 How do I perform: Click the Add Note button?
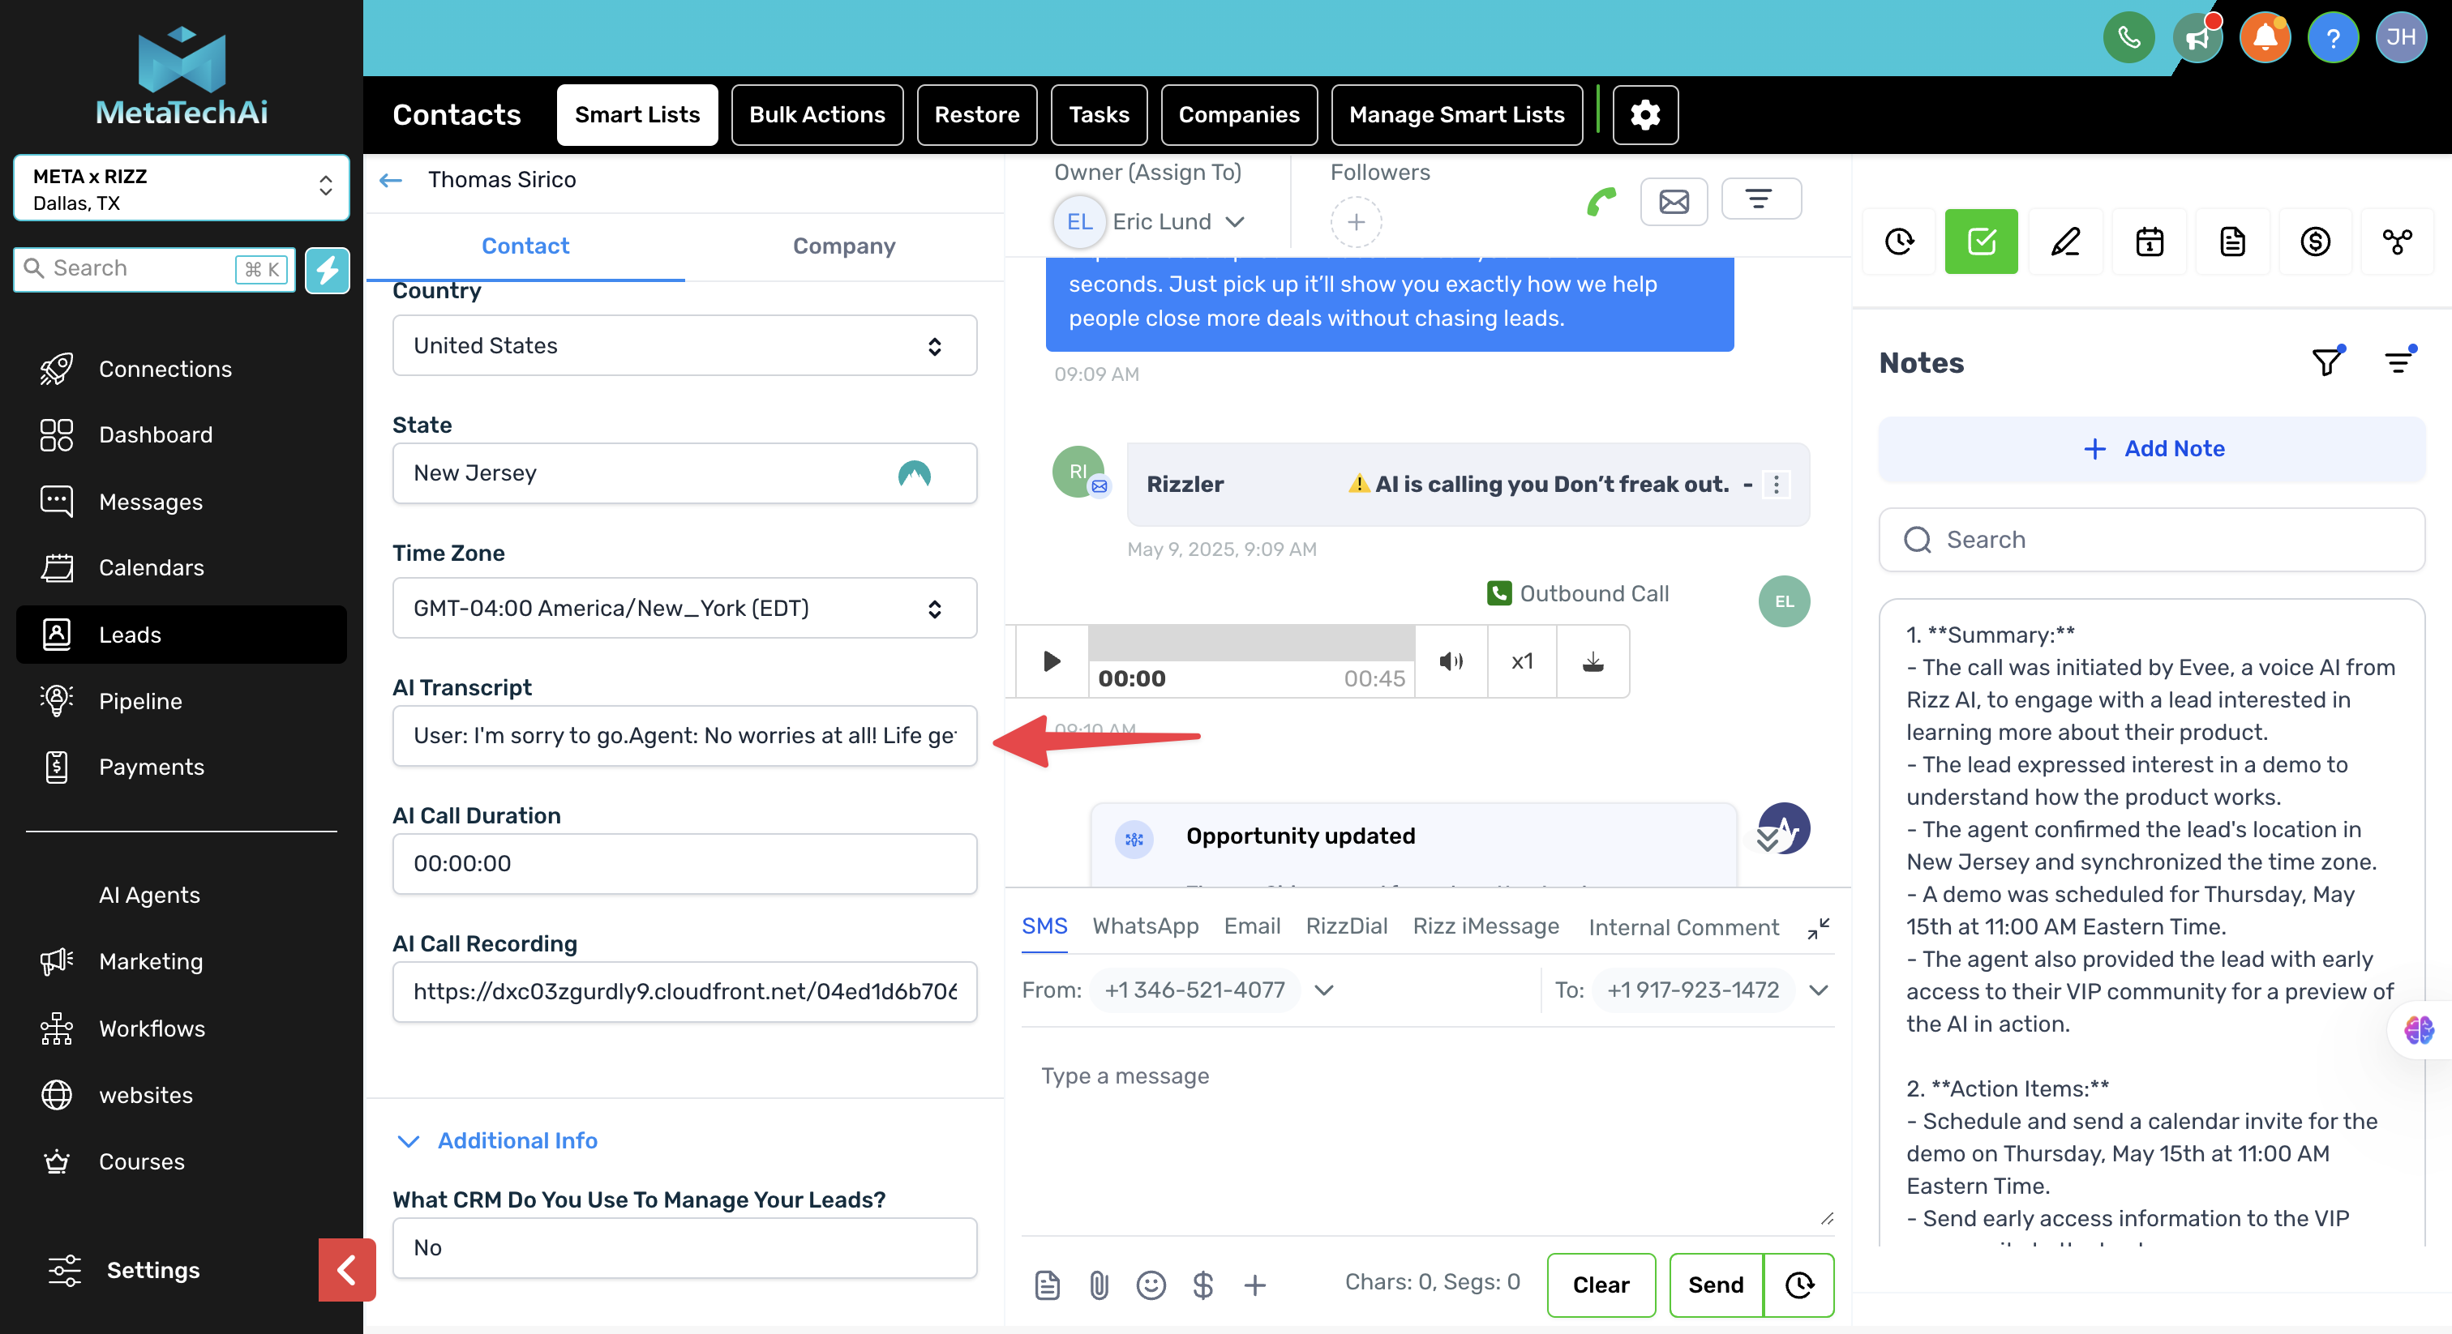point(2152,449)
